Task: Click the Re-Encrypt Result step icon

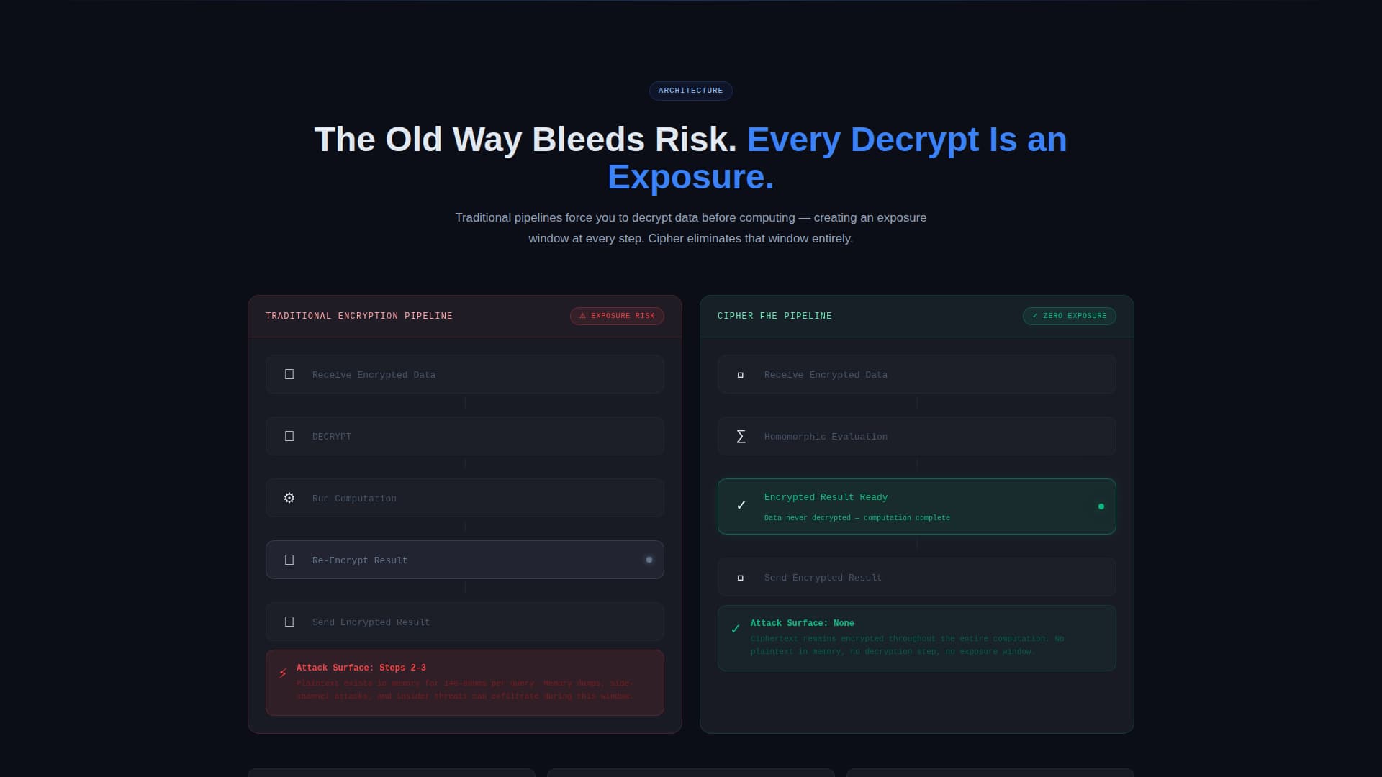Action: 289,560
